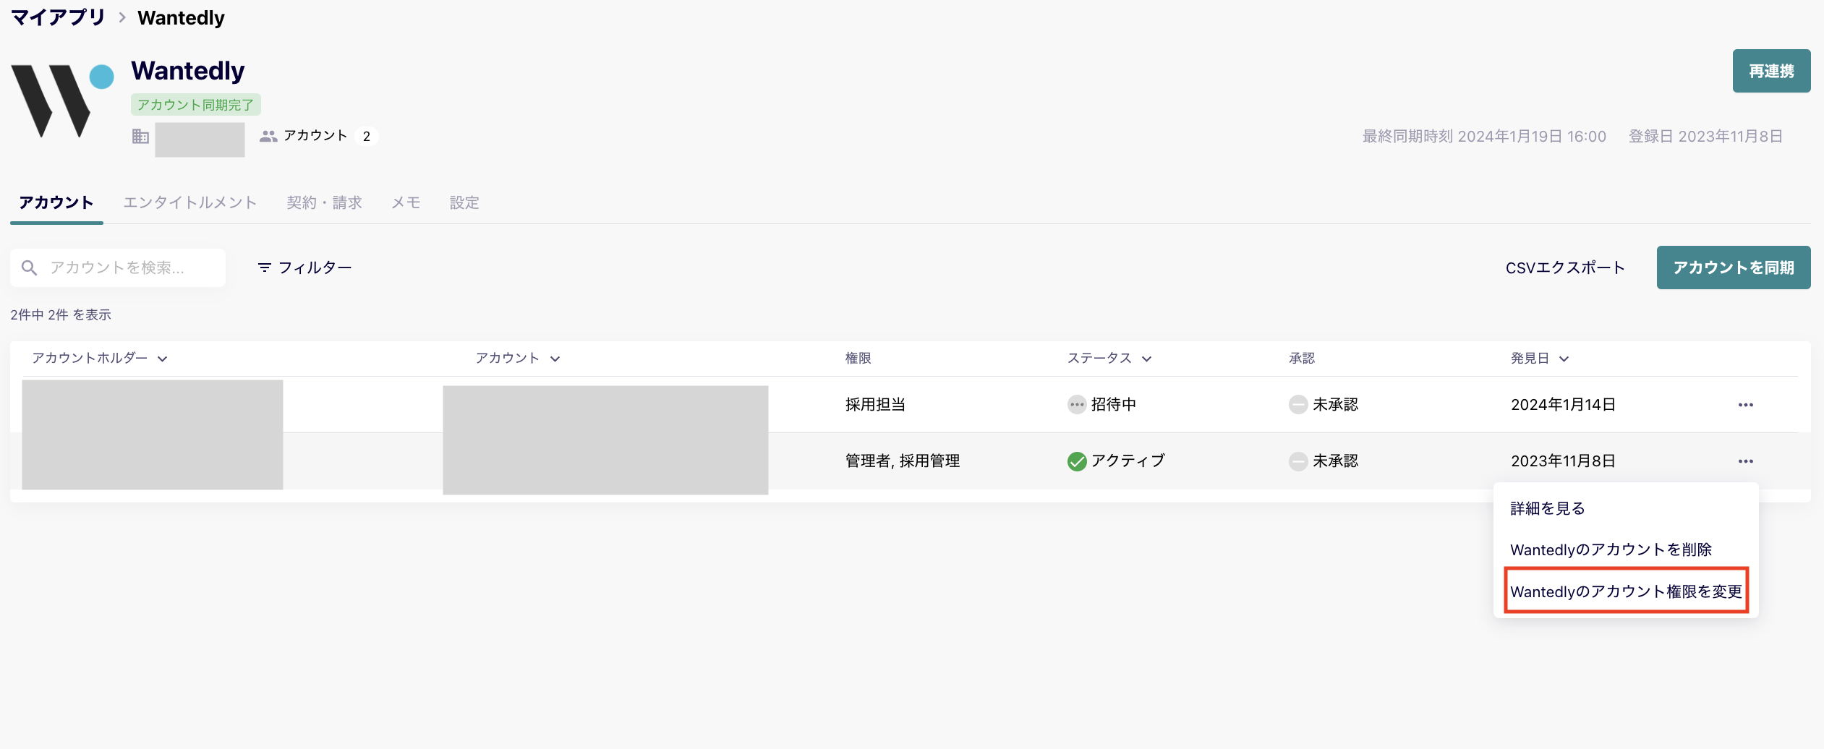Image resolution: width=1824 pixels, height=749 pixels.
Task: Click the account people icon
Action: 268,137
